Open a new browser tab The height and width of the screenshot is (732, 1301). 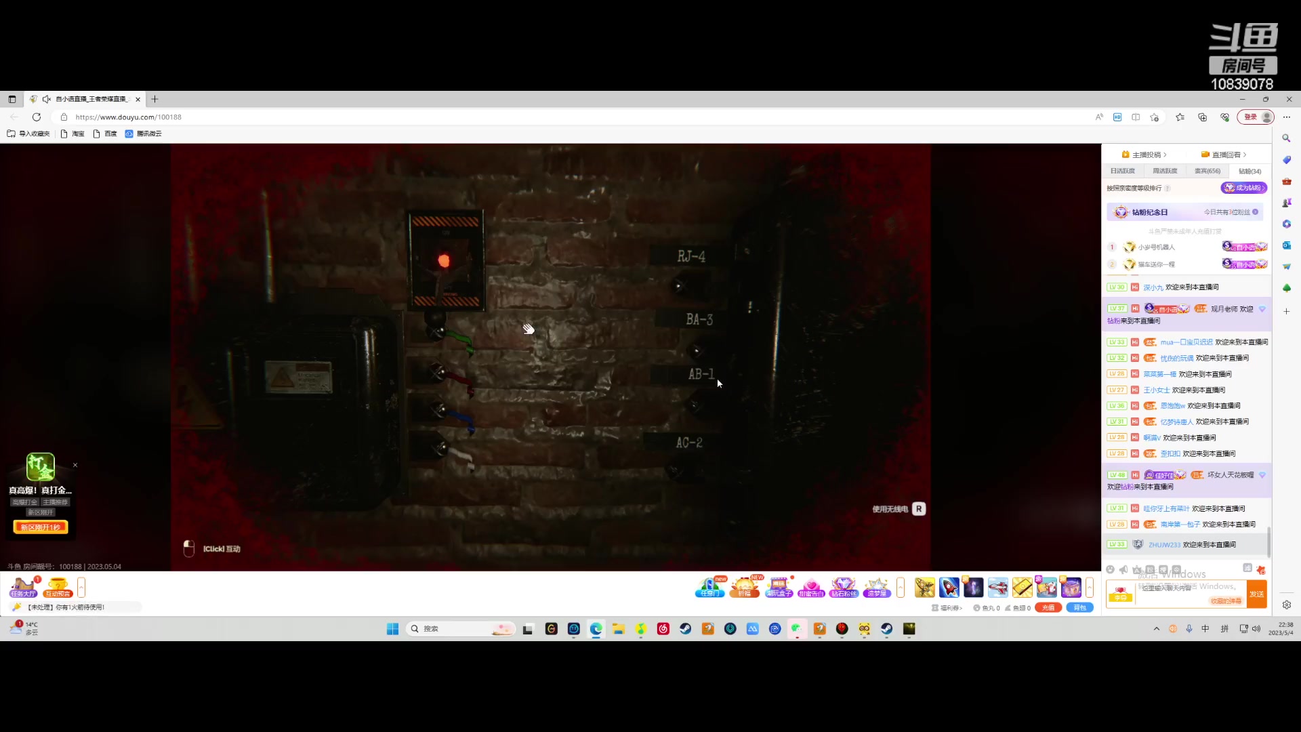click(x=154, y=99)
